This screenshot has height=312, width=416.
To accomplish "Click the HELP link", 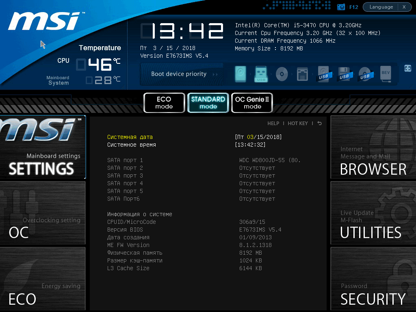I will (273, 123).
